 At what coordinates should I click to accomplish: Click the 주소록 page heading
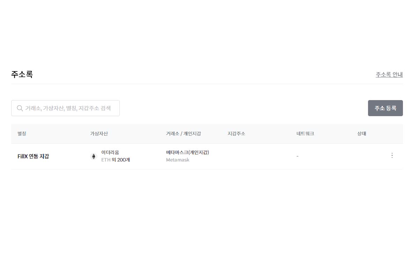tap(22, 74)
